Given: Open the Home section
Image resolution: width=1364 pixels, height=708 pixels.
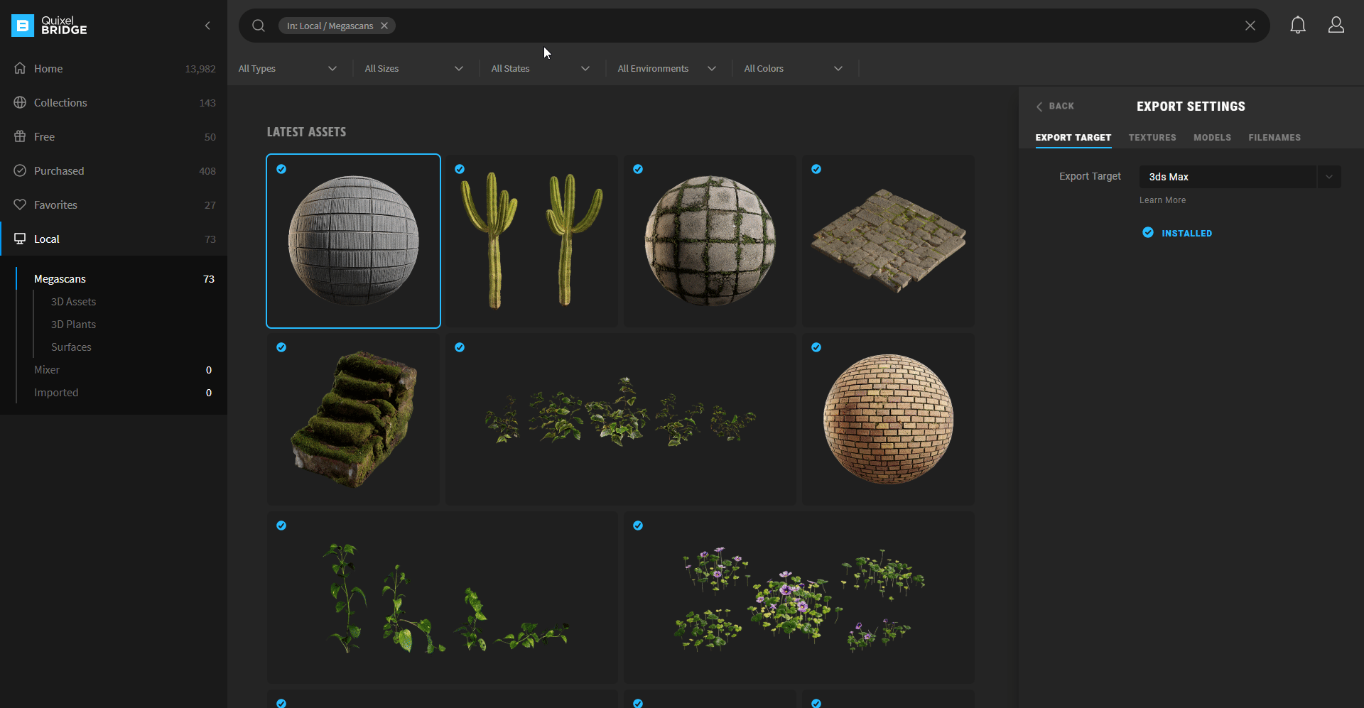Looking at the screenshot, I should [x=48, y=68].
